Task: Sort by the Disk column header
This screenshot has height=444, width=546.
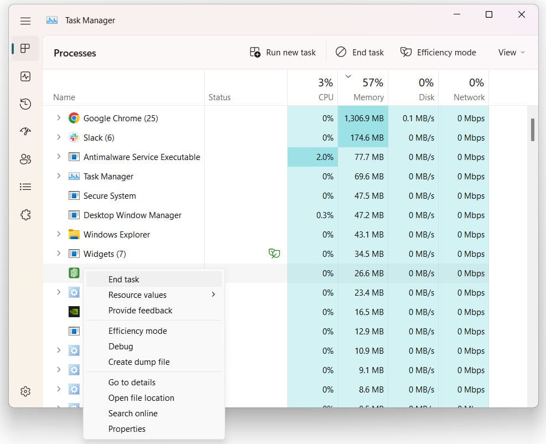Action: (413, 88)
